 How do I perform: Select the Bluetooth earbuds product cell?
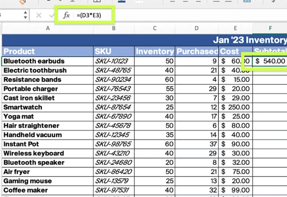point(47,61)
